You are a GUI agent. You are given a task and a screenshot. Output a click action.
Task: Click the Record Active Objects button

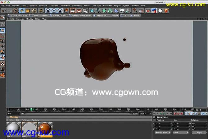[175, 114]
